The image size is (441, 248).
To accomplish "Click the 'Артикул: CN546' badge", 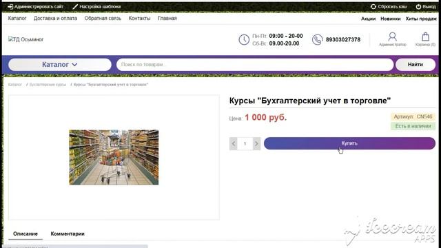I will pyautogui.click(x=413, y=116).
